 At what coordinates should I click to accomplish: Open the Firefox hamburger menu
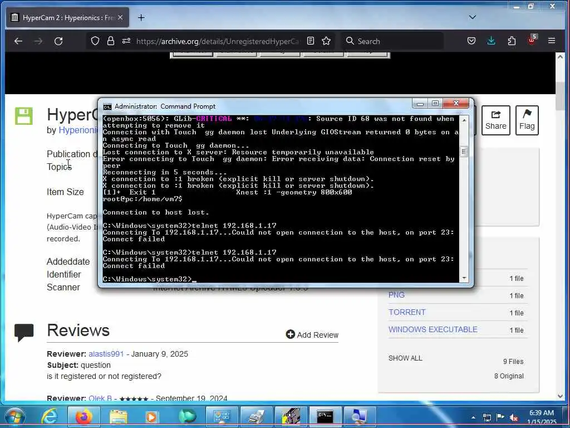pos(552,41)
